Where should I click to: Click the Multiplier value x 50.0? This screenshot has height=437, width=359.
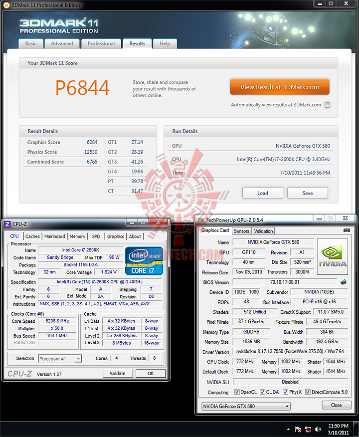coord(57,328)
